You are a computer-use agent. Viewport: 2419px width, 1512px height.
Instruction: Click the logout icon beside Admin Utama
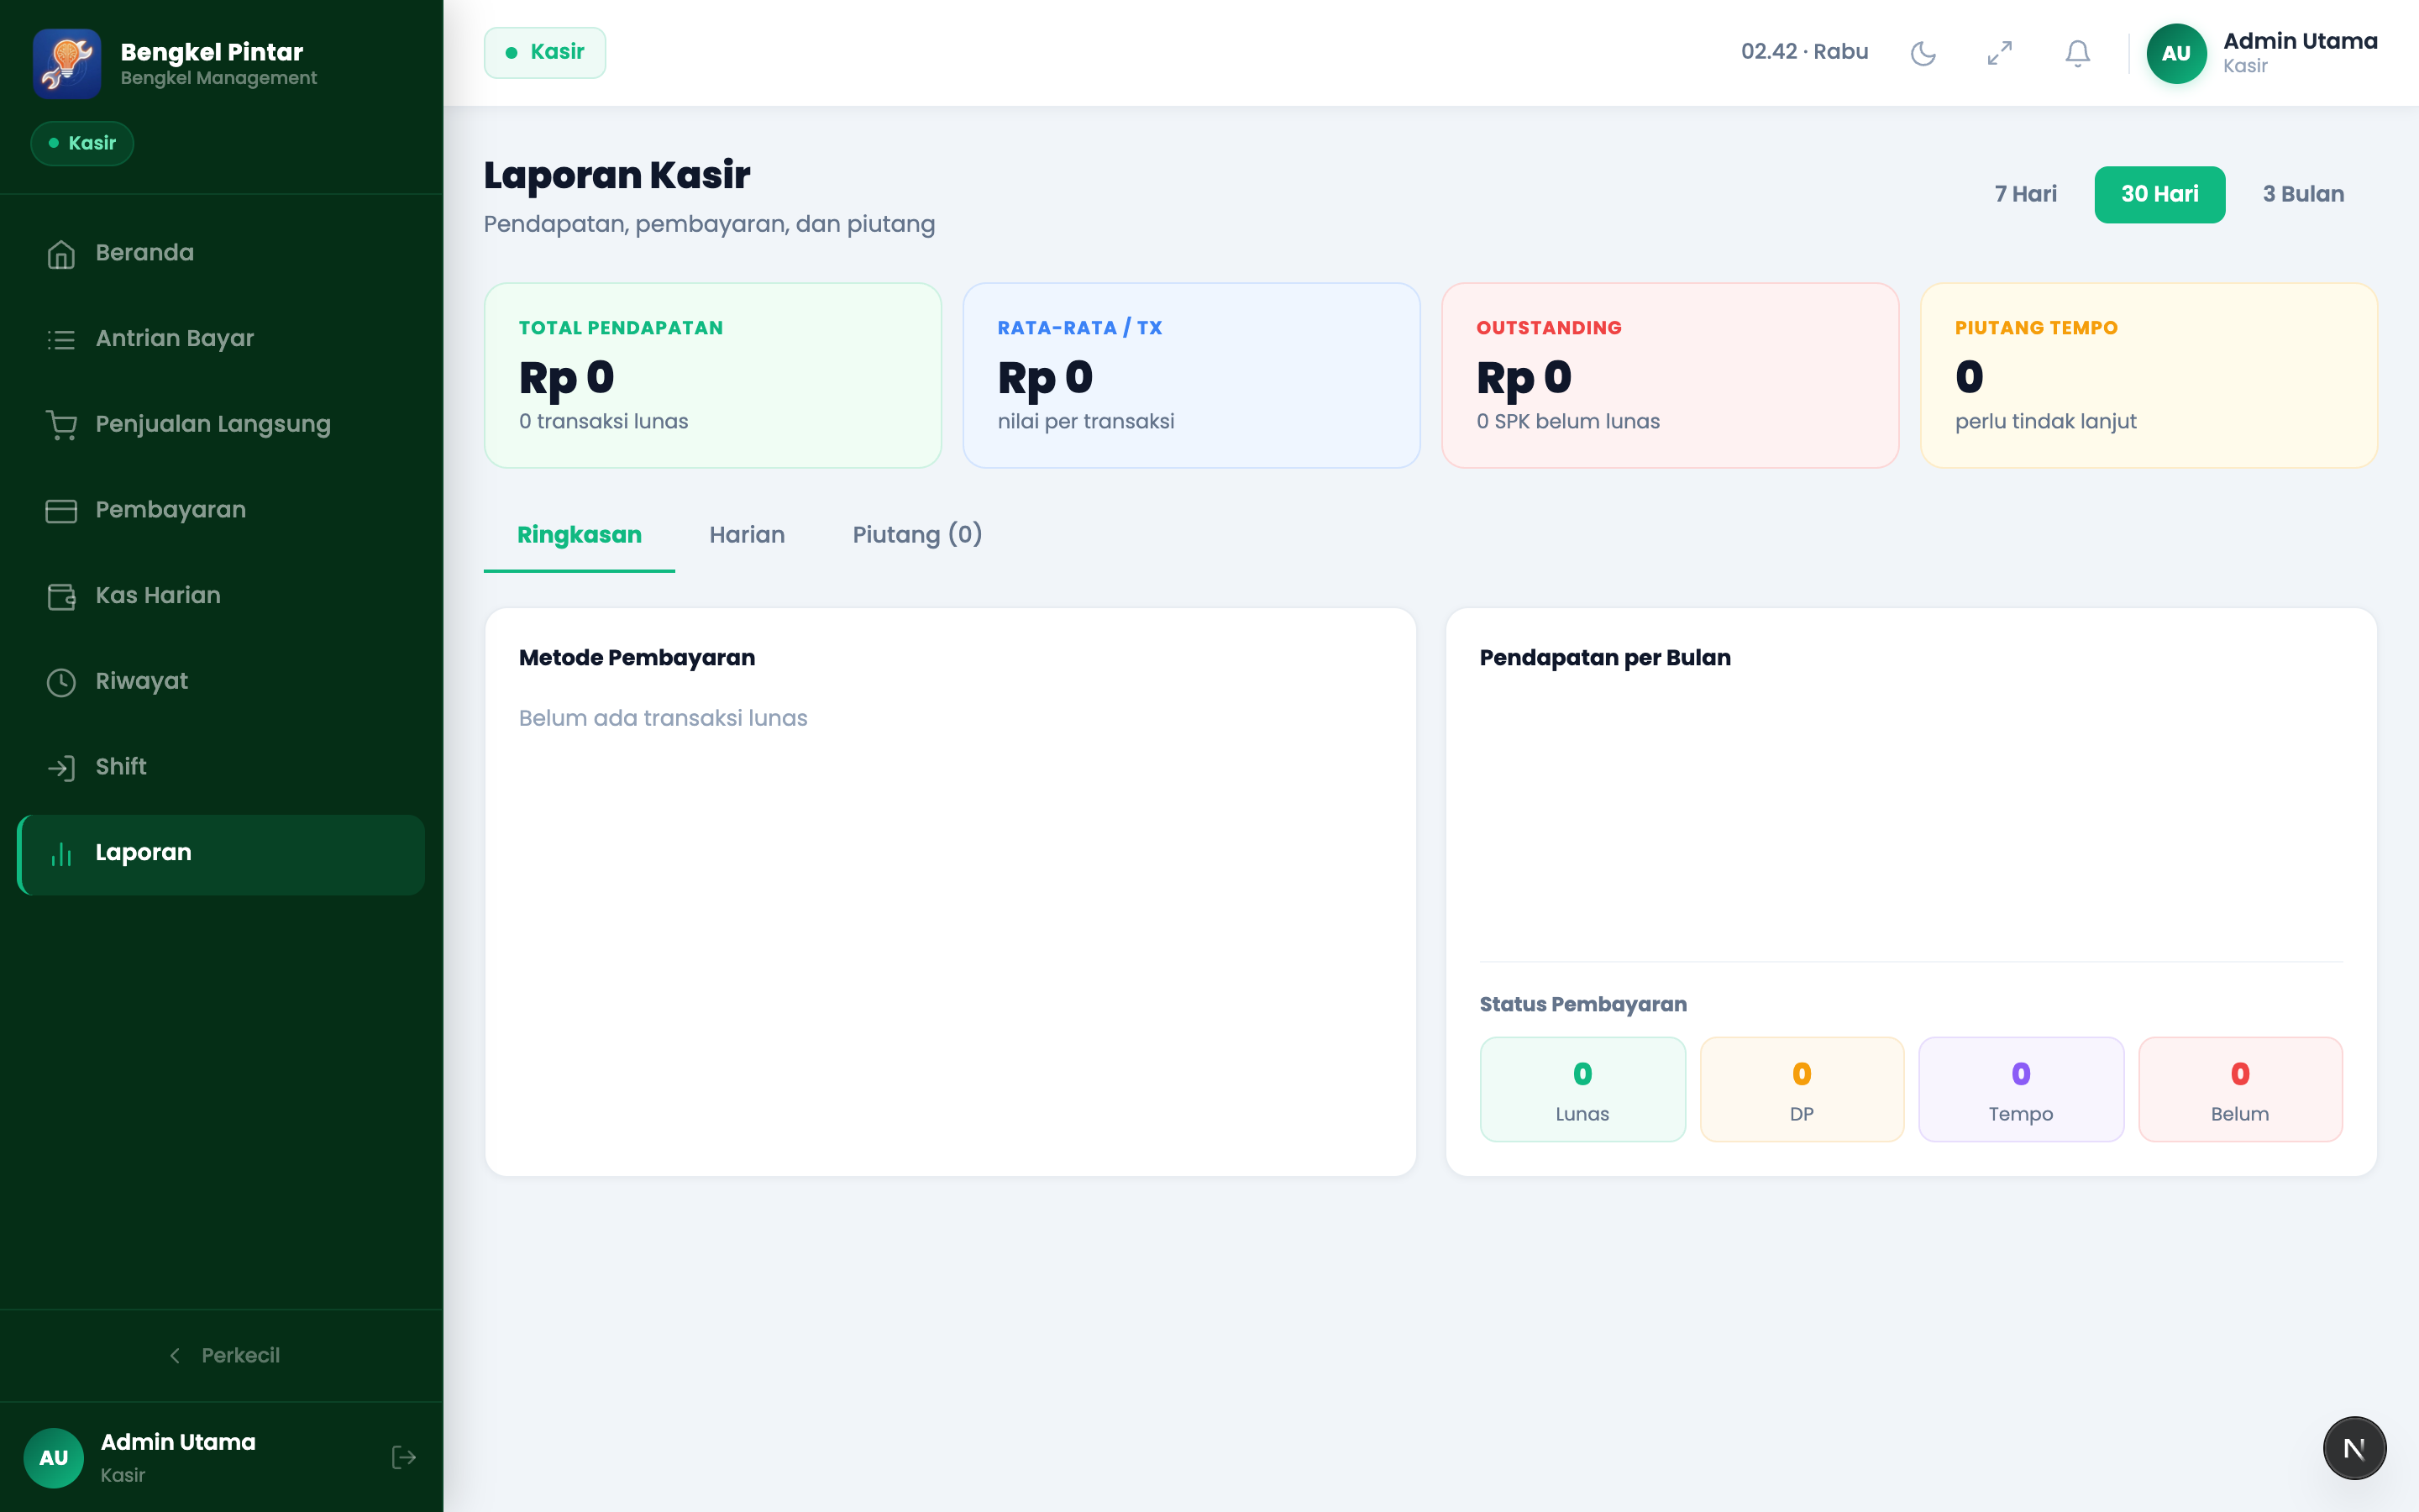404,1457
